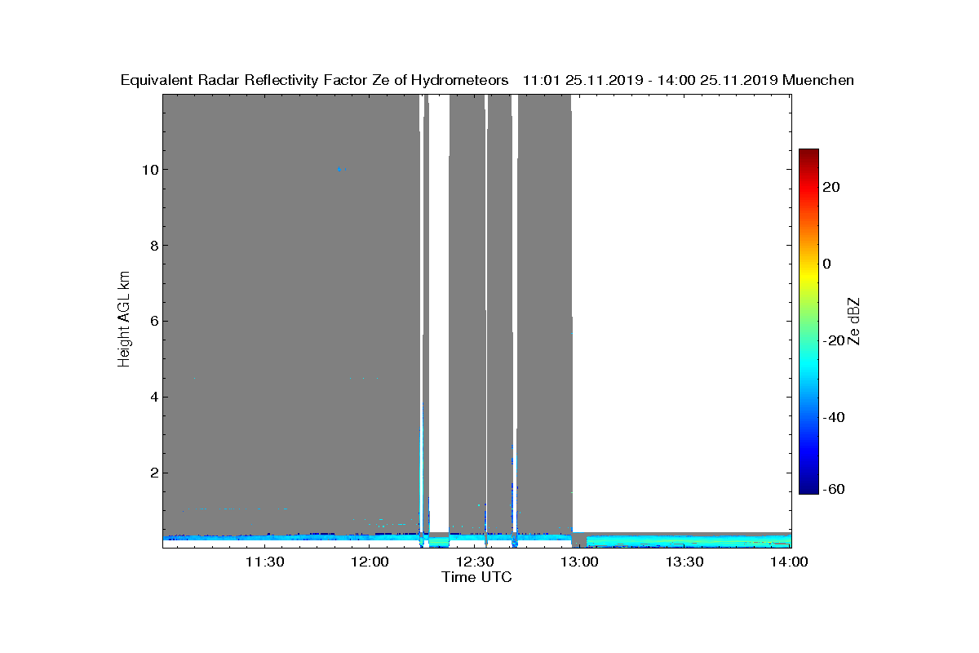Click the colorbar value 20
Image resolution: width=979 pixels, height=653 pixels.
point(832,187)
